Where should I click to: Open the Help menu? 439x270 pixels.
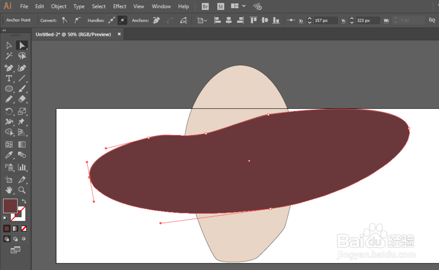[184, 6]
